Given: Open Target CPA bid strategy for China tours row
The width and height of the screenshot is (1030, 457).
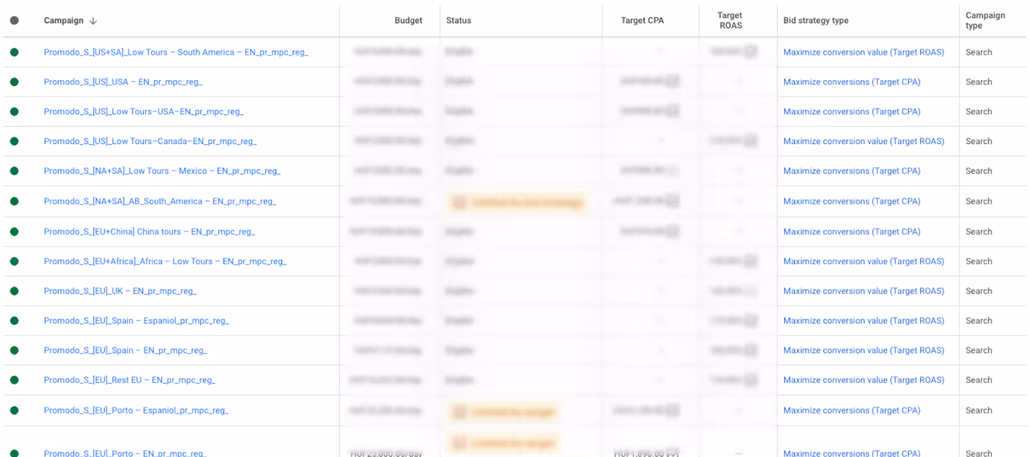Looking at the screenshot, I should pyautogui.click(x=852, y=231).
